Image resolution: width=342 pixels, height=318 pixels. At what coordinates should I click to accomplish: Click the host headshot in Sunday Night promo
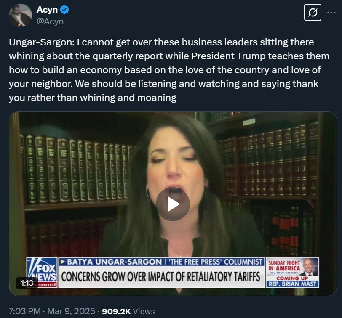(x=310, y=267)
